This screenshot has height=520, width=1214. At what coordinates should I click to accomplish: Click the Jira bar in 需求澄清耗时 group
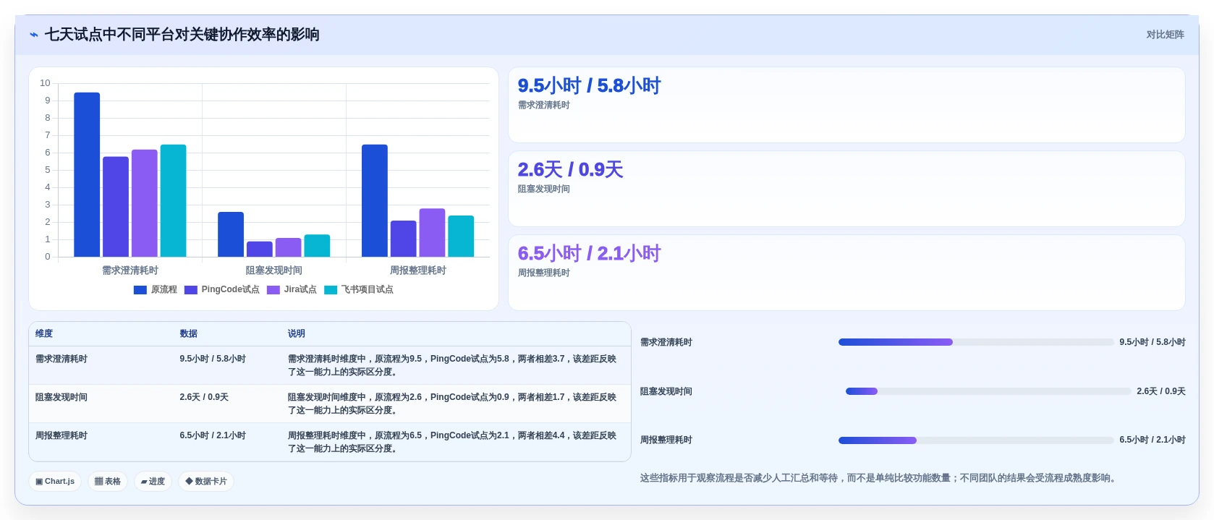click(145, 203)
